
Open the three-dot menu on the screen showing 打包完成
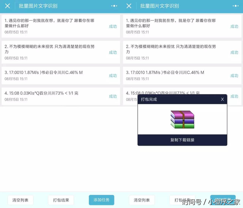click(236, 6)
